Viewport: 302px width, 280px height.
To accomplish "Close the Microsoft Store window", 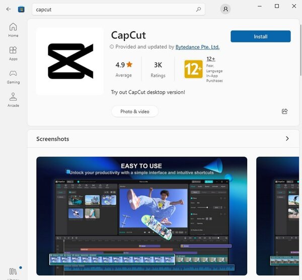I will pos(294,6).
